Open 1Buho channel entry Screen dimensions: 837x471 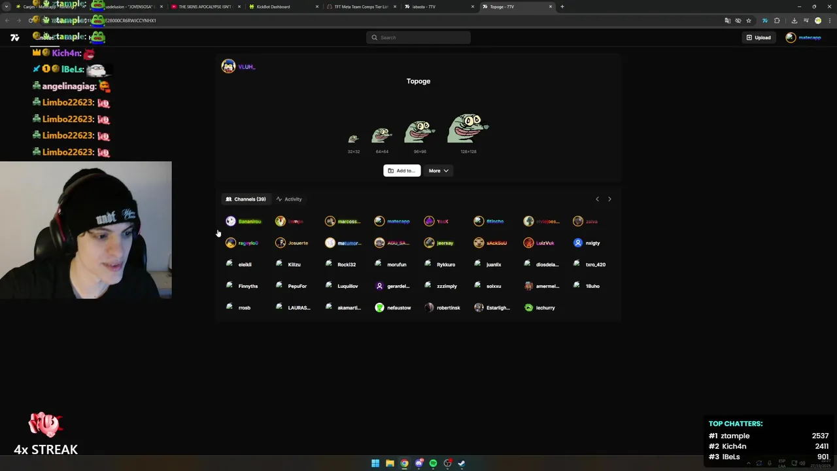(587, 286)
